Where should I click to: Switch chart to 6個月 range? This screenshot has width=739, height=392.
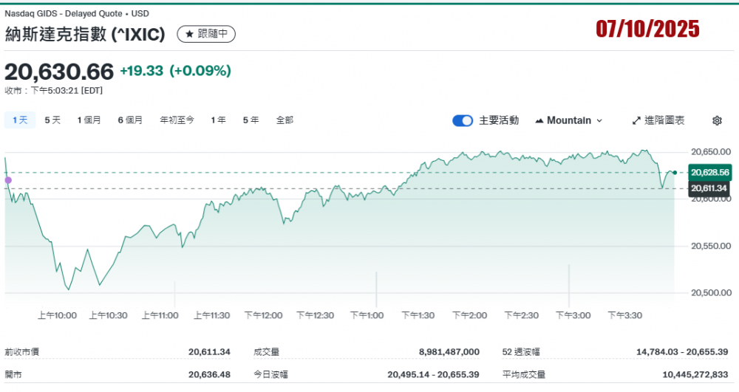click(130, 120)
